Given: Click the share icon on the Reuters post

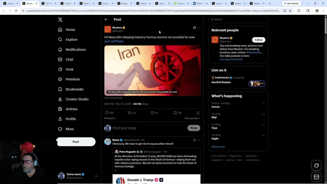Looking at the screenshot, I should [x=198, y=113].
